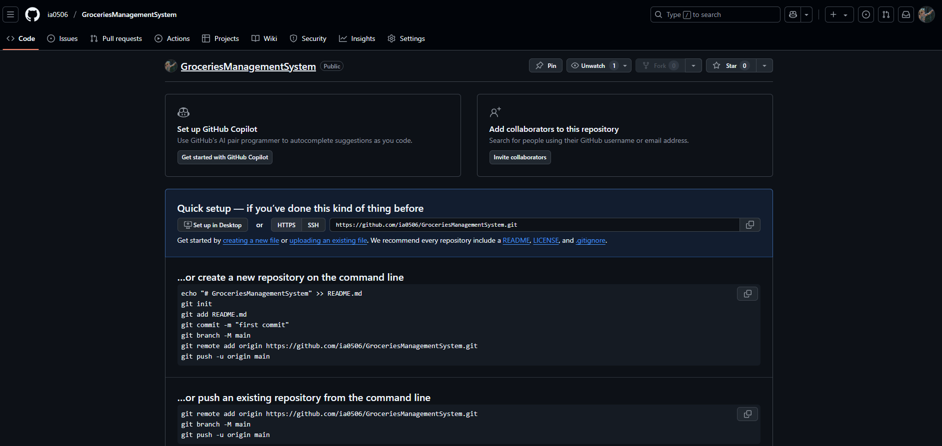Switch to the Actions tab
The width and height of the screenshot is (942, 446).
click(x=172, y=38)
